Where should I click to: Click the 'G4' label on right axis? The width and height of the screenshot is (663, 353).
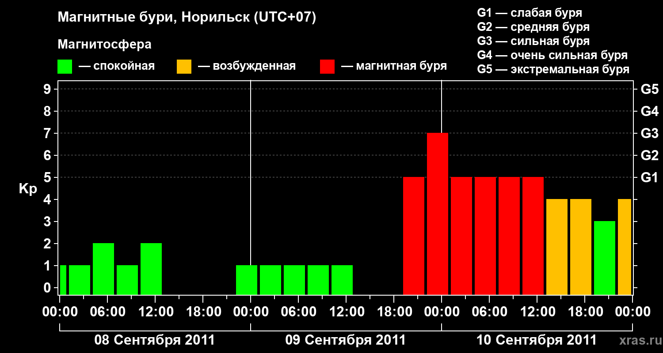649,111
